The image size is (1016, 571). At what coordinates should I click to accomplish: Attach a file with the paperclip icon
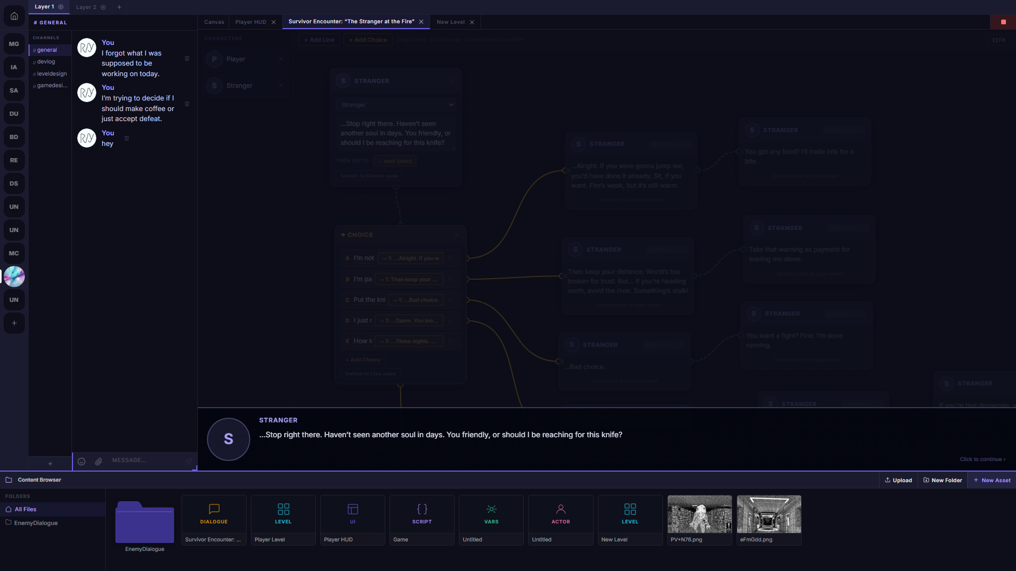click(x=98, y=461)
